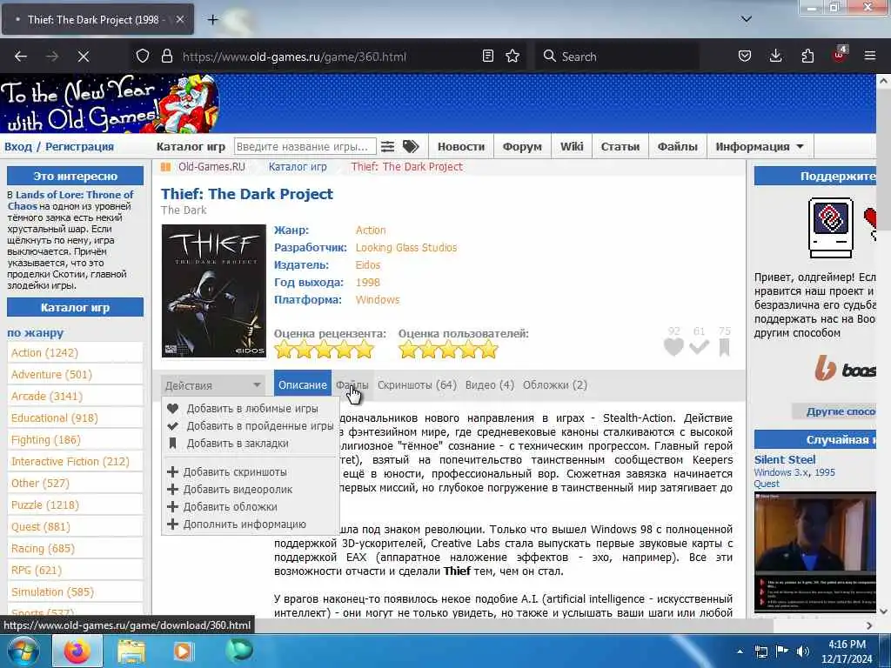891x668 pixels.
Task: Open the advanced search filter icon
Action: click(x=387, y=146)
